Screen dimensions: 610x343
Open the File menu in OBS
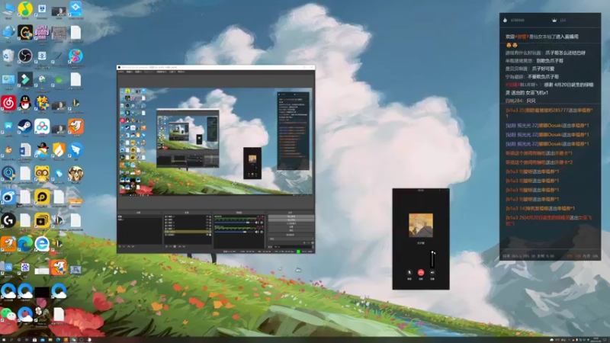[x=121, y=72]
